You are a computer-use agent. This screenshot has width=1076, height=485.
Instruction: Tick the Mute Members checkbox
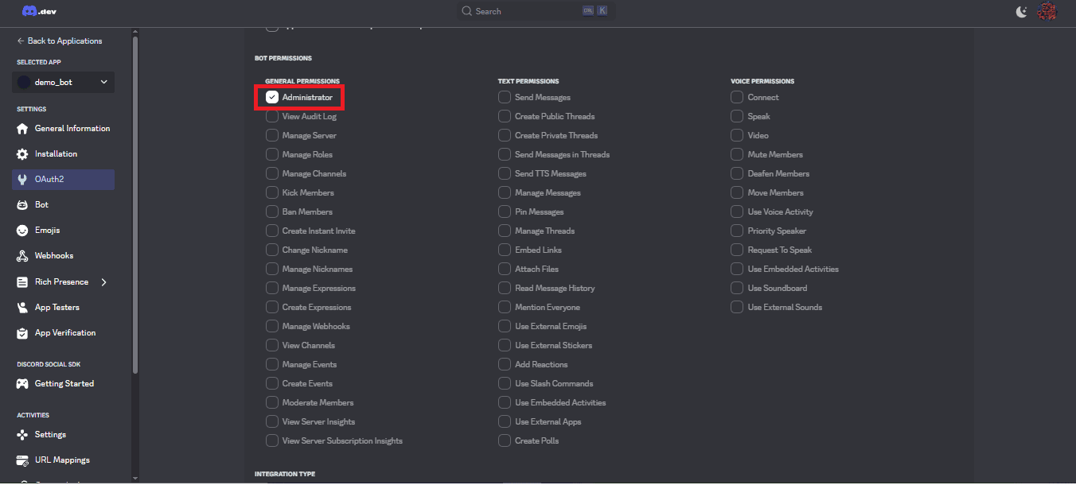coord(737,154)
